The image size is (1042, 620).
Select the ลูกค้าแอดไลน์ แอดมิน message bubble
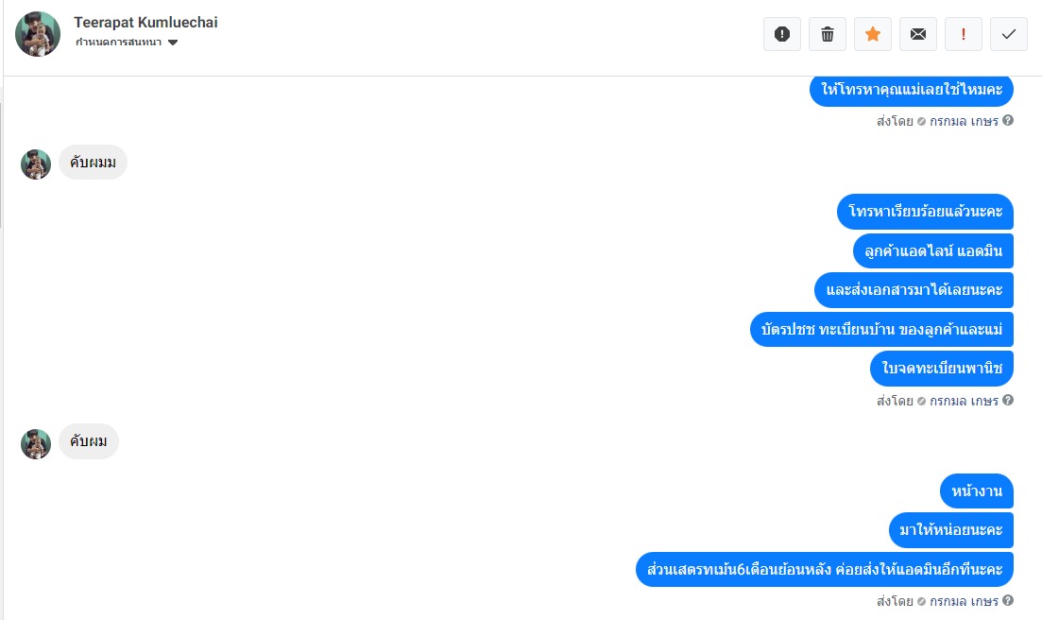pos(933,250)
